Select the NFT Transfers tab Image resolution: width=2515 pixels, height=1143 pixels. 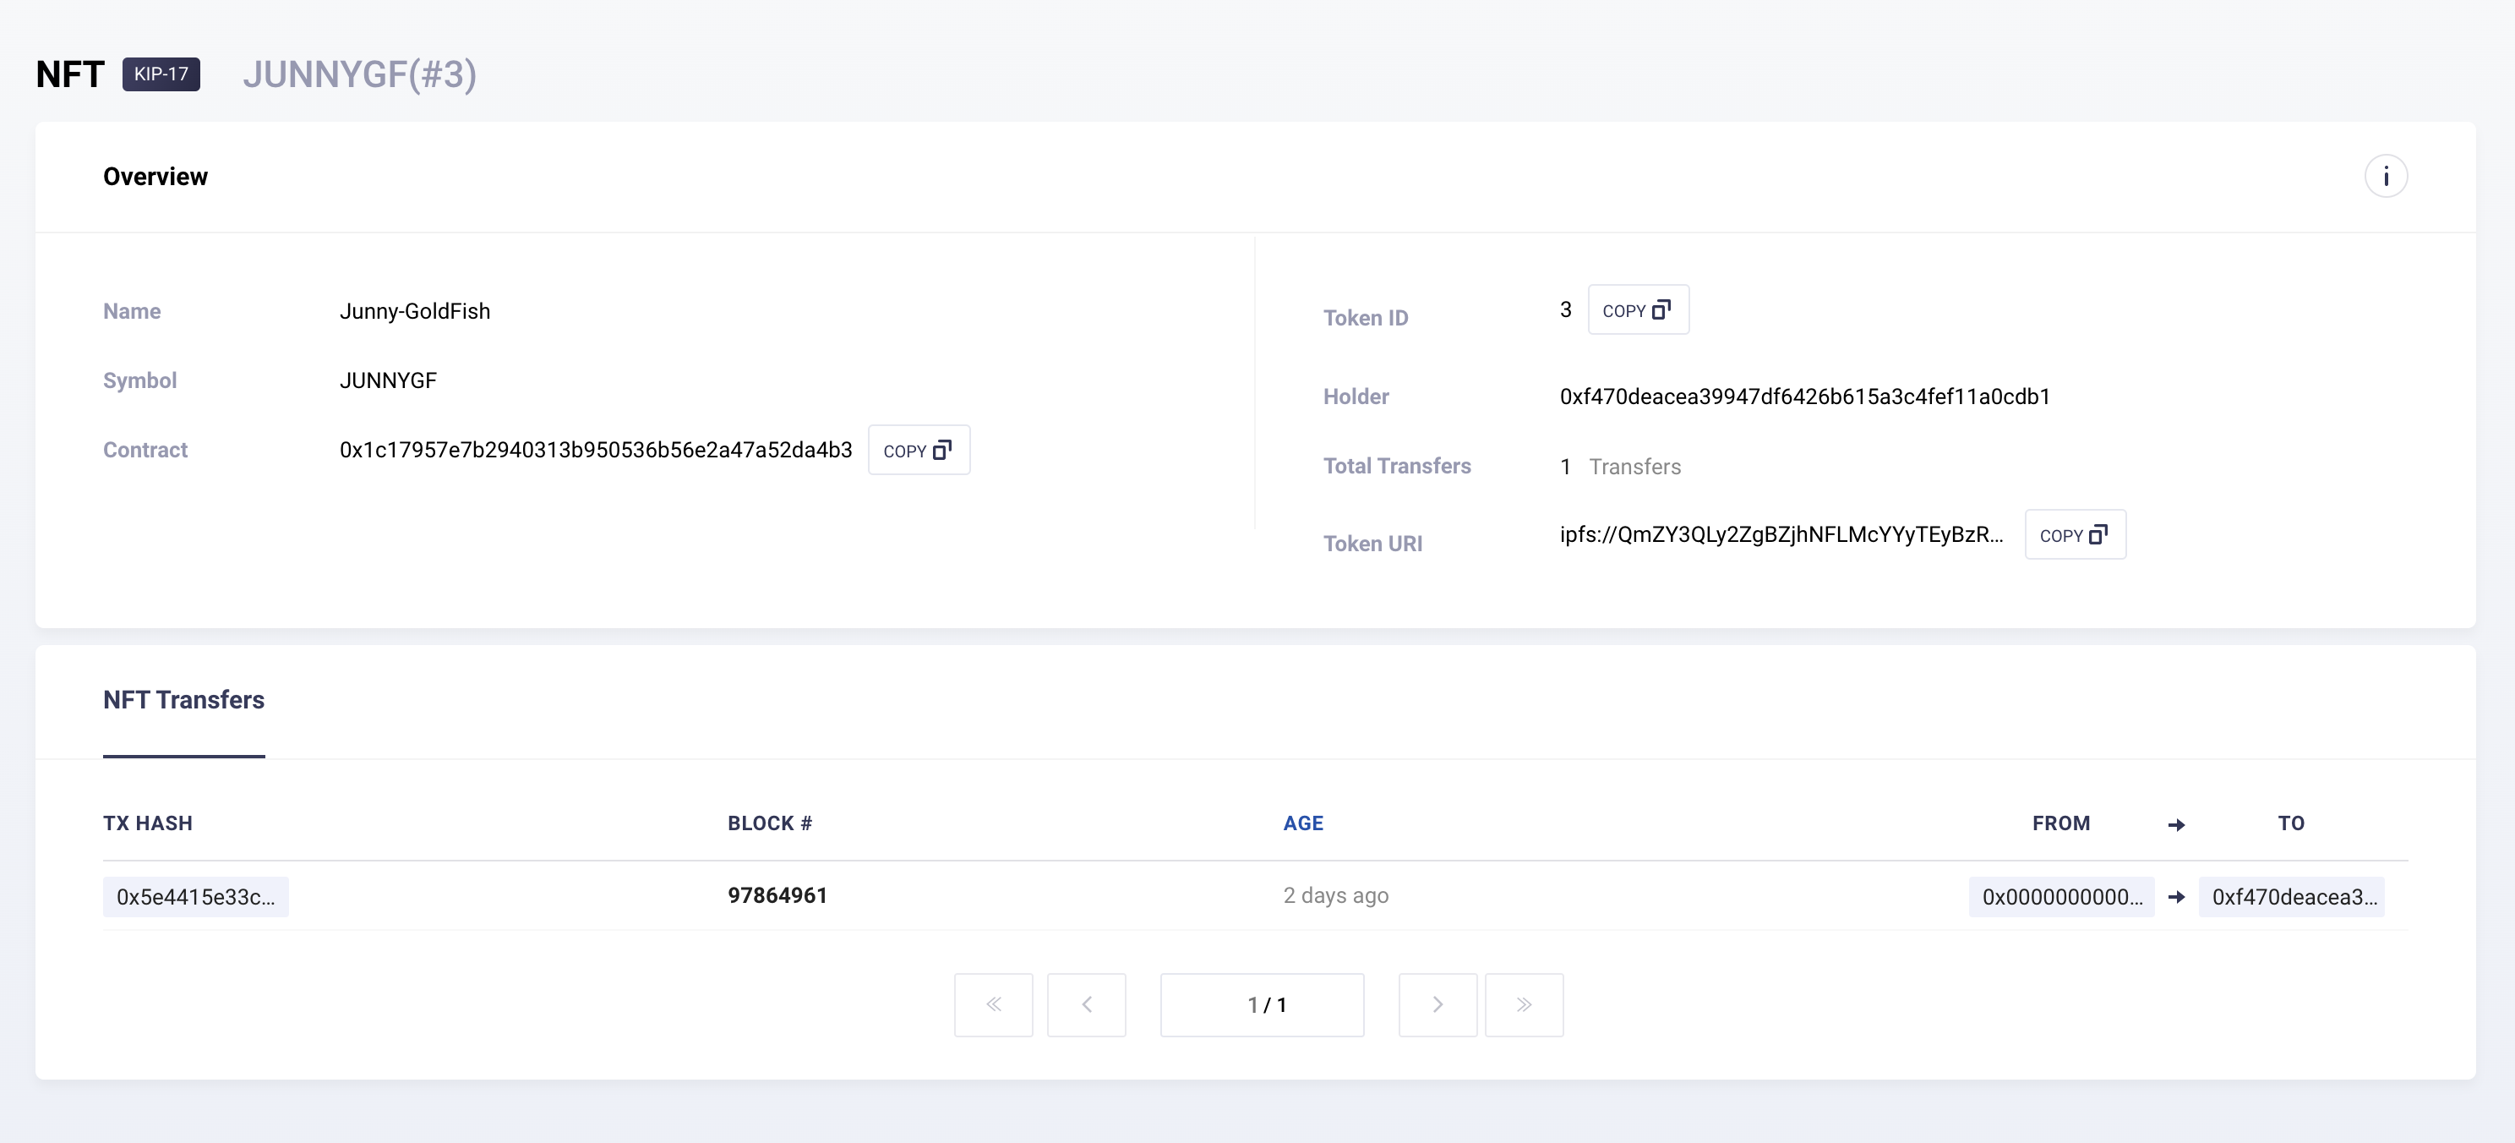pos(183,701)
